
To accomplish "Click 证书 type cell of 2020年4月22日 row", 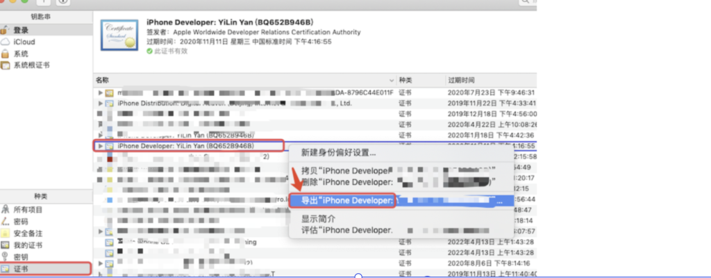I will (x=405, y=124).
